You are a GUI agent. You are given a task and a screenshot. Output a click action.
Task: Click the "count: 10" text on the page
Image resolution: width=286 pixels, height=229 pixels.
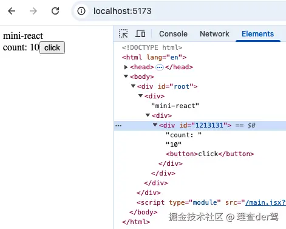click(x=21, y=47)
